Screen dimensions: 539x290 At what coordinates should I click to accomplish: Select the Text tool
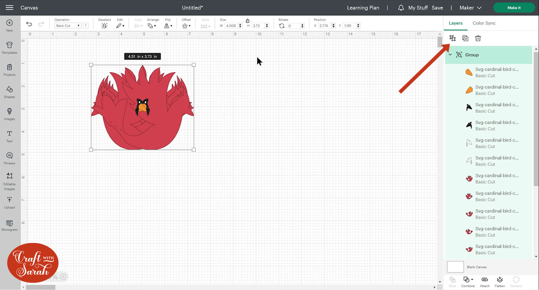point(9,136)
